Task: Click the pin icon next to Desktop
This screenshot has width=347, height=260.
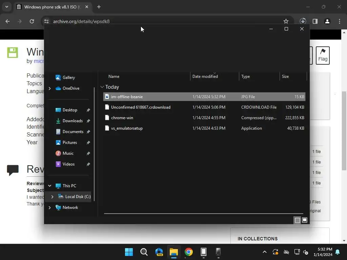Action: [88, 110]
